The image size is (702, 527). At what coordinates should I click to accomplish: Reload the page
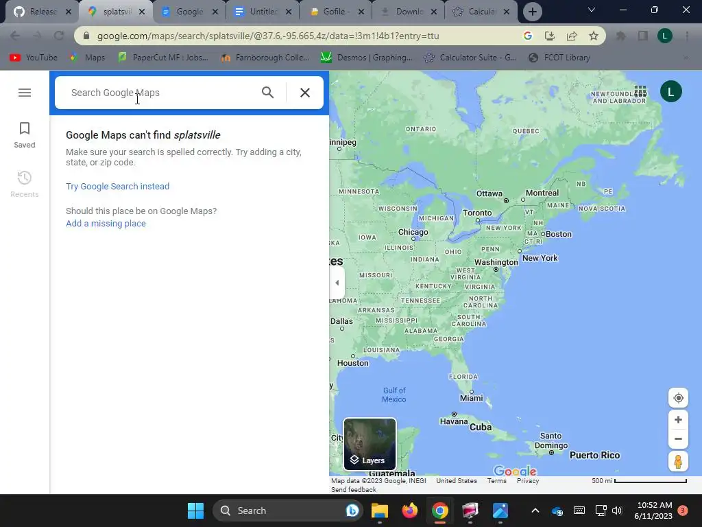59,36
